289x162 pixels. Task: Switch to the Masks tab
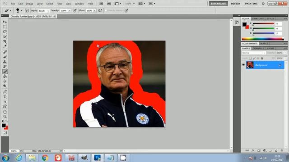tap(264, 44)
